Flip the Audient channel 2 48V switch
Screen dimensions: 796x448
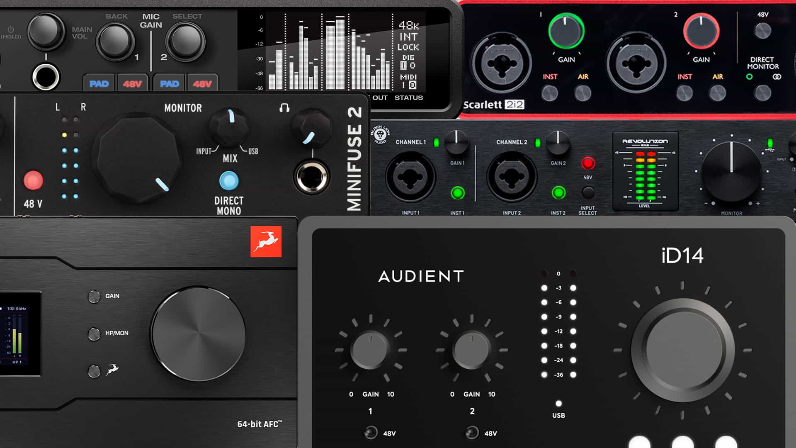pyautogui.click(x=472, y=432)
